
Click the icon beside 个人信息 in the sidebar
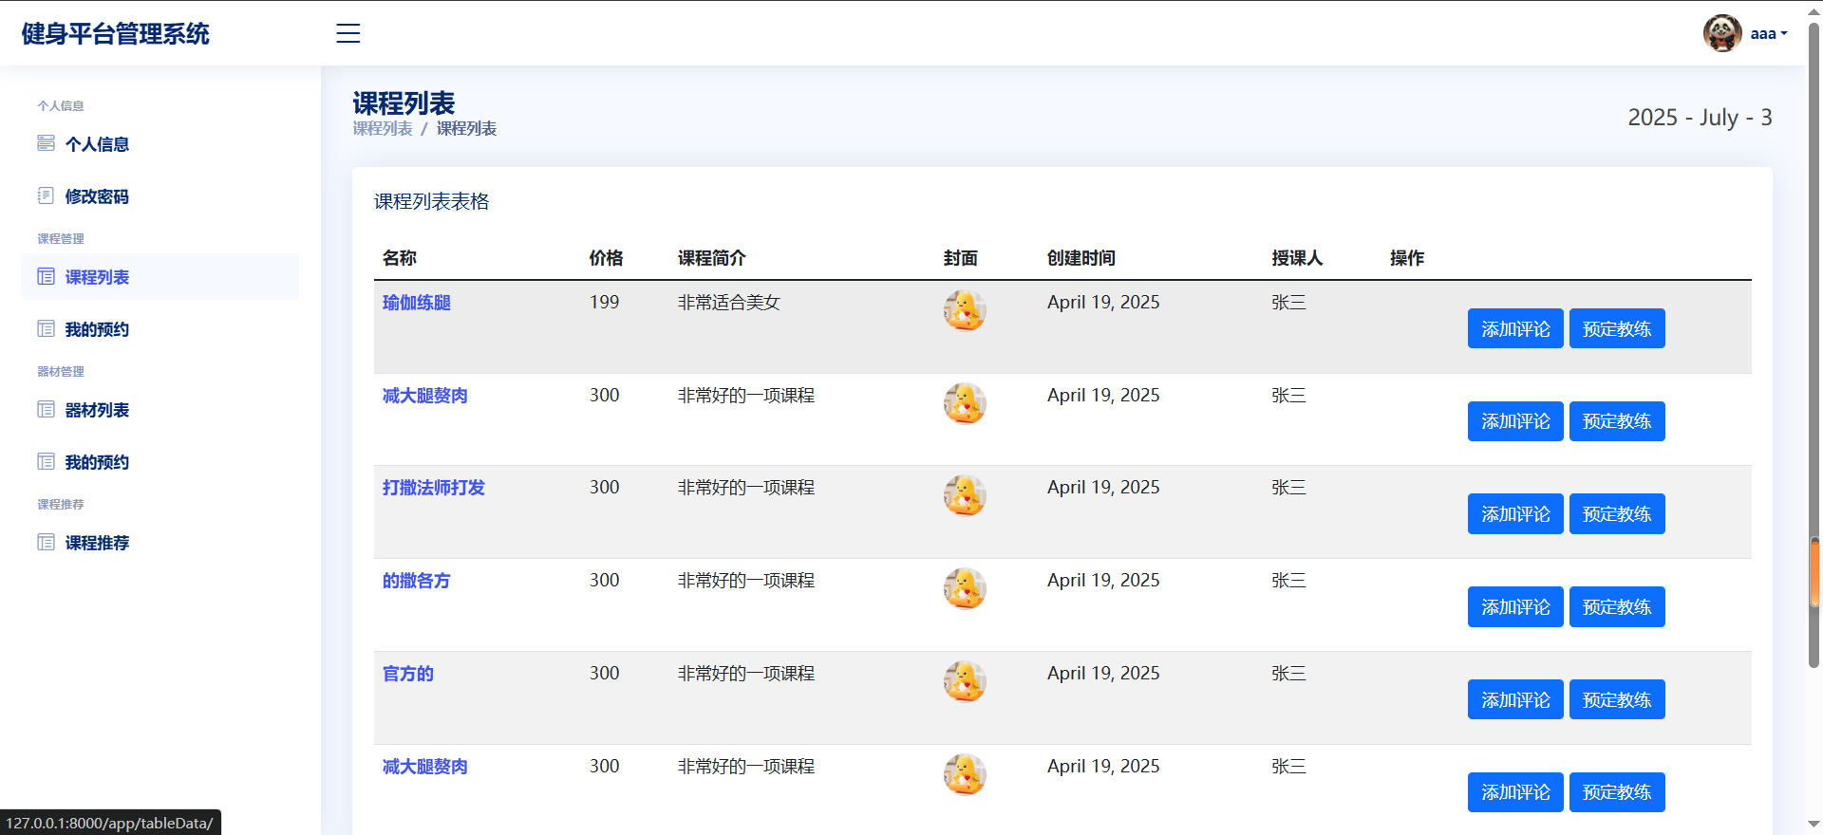pos(46,143)
